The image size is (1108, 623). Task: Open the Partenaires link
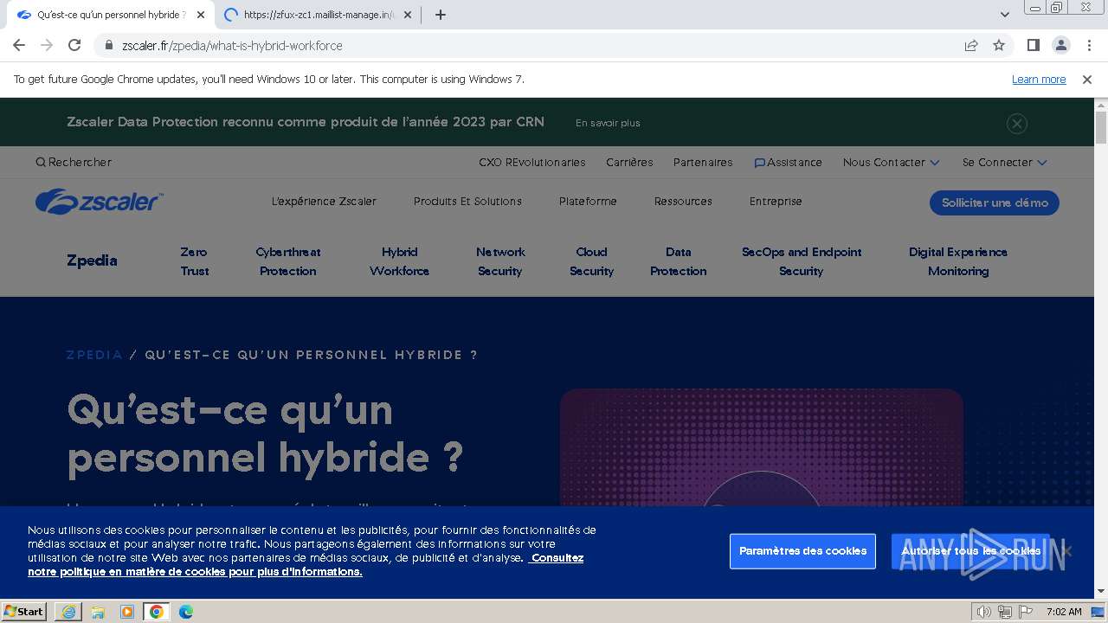tap(703, 162)
